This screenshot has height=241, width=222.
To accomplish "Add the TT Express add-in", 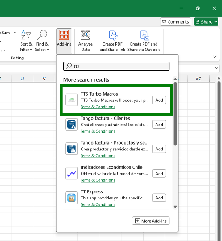I will point(159,198).
